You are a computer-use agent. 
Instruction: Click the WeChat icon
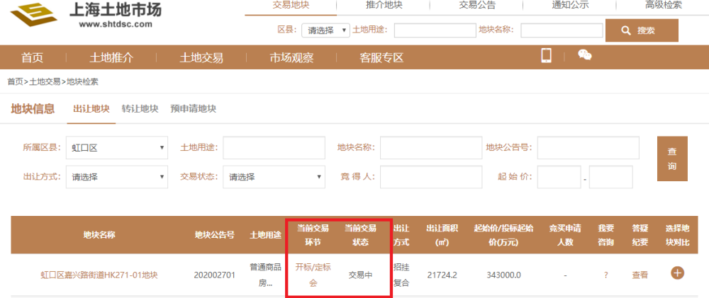point(585,55)
